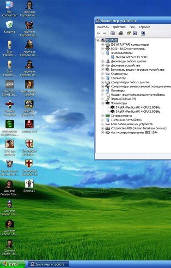
Task: Select the NONAME computer root
Action: 111,41
